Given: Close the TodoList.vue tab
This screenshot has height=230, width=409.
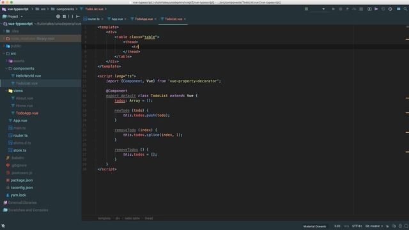Looking at the screenshot, I should coord(185,19).
